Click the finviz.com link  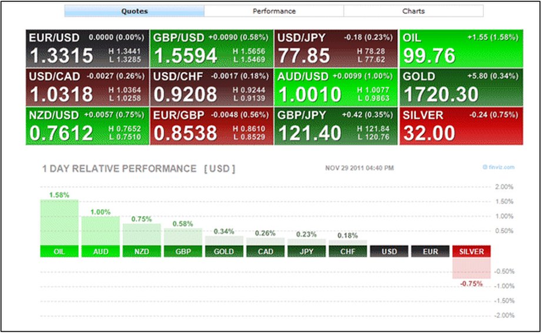point(500,167)
